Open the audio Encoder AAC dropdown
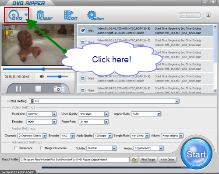The height and width of the screenshot is (174, 219). coord(73,136)
